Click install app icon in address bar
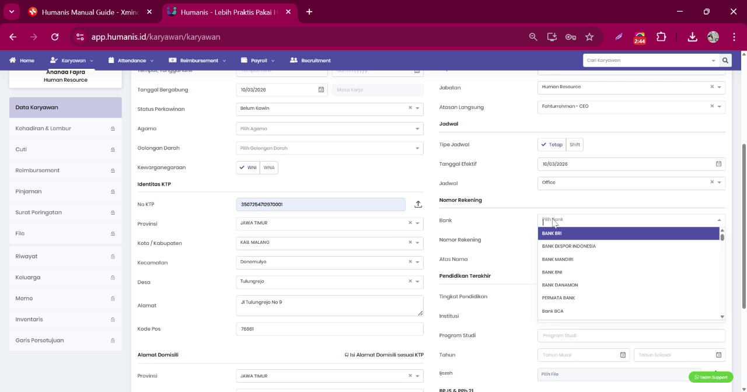 [551, 37]
